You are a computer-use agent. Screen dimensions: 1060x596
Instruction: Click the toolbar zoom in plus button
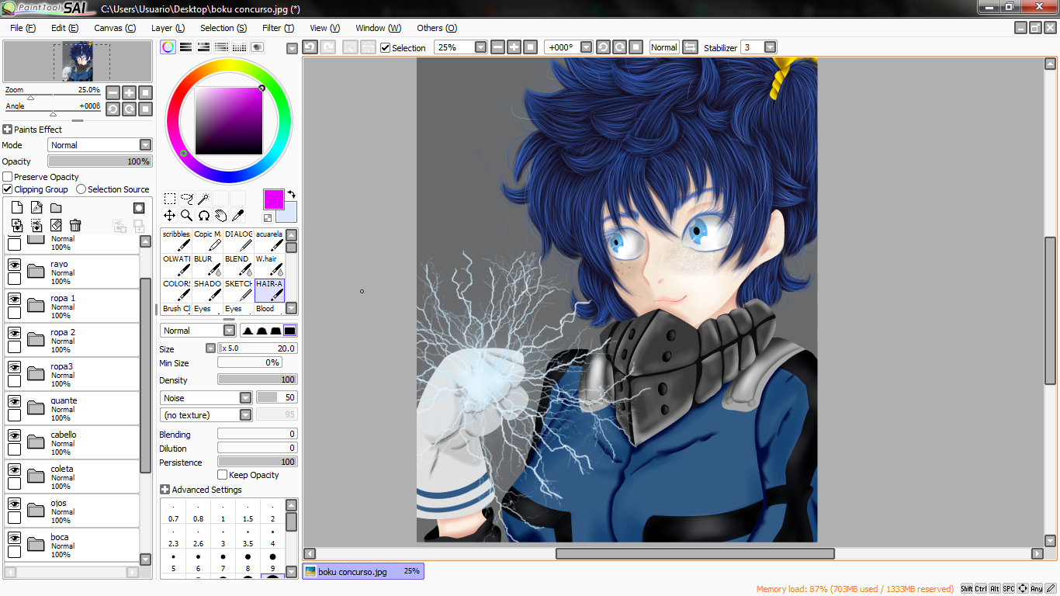[514, 47]
